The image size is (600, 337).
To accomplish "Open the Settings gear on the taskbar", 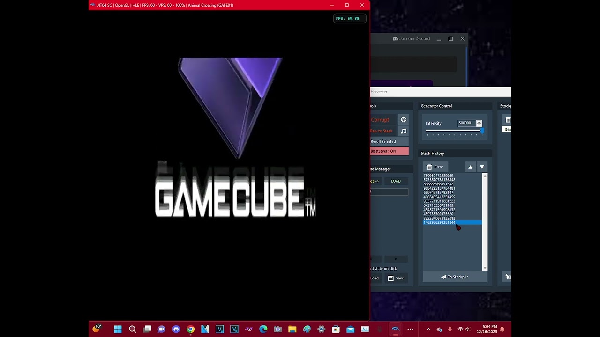I will 322,330.
